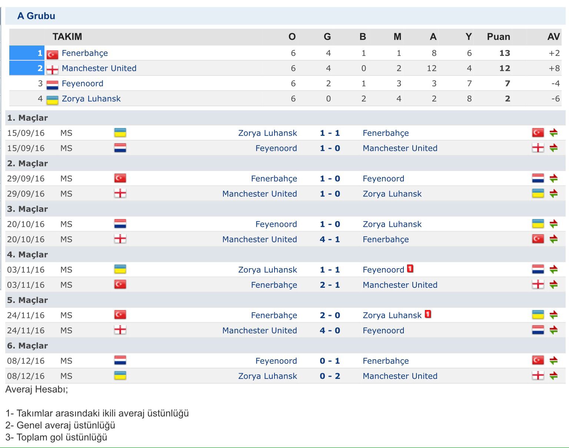Click red card icon next to Feyenoord
569x448 pixels.
(x=410, y=269)
